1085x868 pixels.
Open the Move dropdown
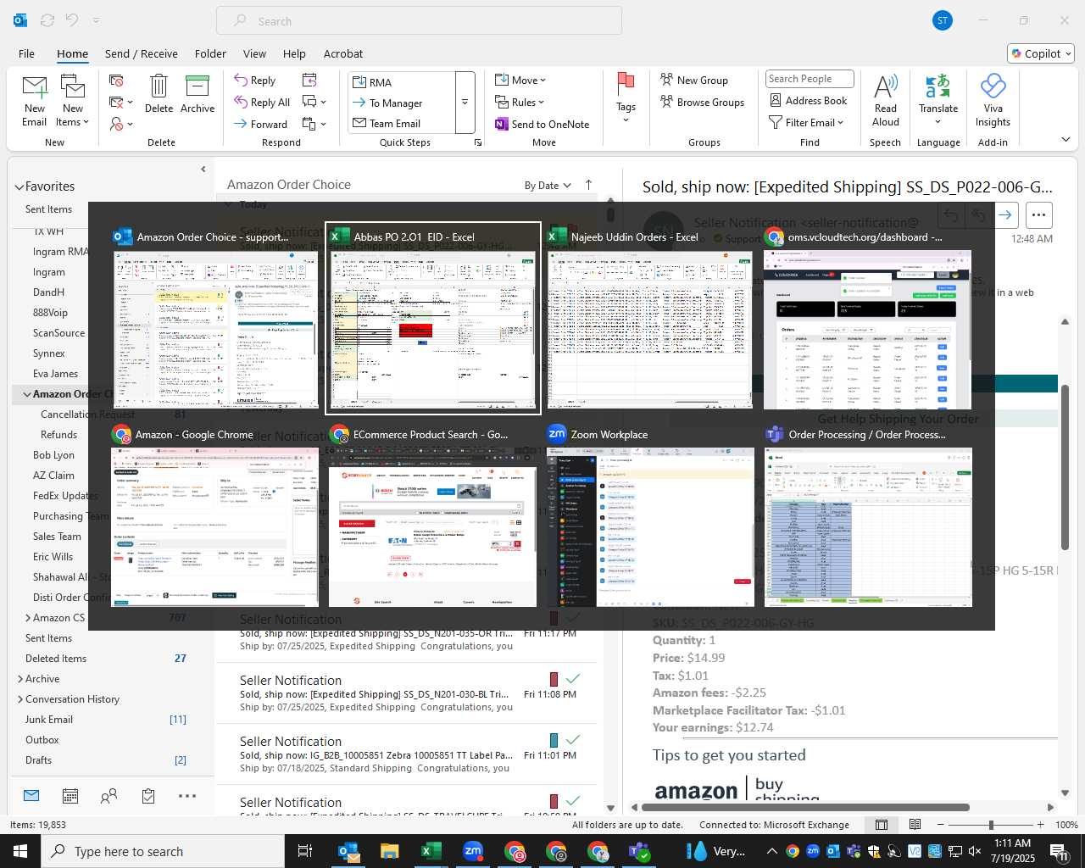point(520,80)
